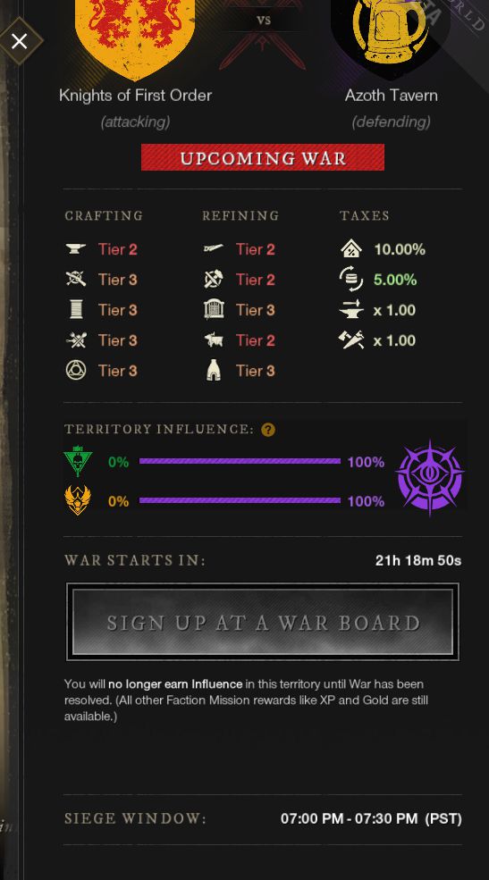Click the Marauders purple influence bar

coord(240,461)
